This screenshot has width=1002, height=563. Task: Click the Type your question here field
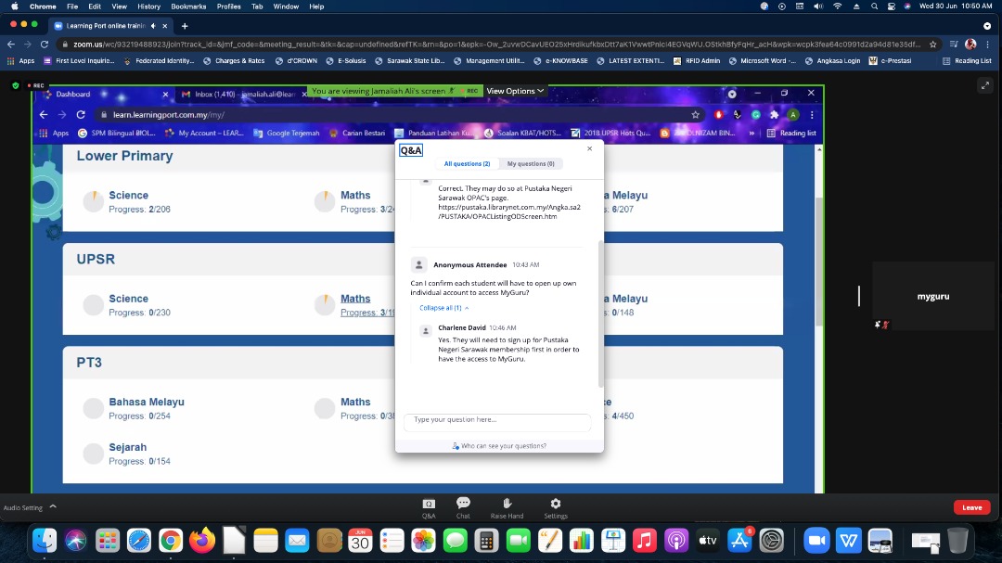pyautogui.click(x=497, y=420)
